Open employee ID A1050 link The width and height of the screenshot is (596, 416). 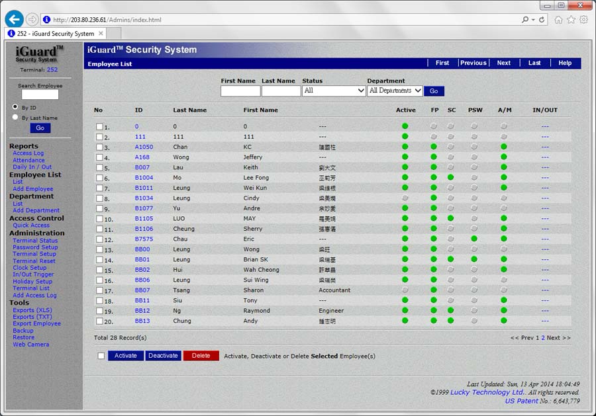144,147
